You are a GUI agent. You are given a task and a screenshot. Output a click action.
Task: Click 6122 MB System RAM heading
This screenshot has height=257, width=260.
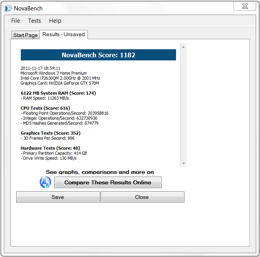point(58,93)
